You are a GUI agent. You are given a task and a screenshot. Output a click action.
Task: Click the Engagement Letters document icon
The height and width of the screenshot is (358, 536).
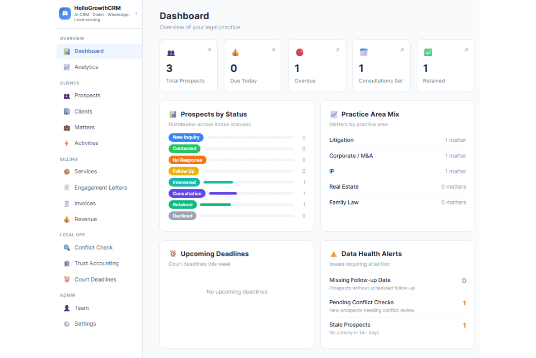(x=67, y=188)
